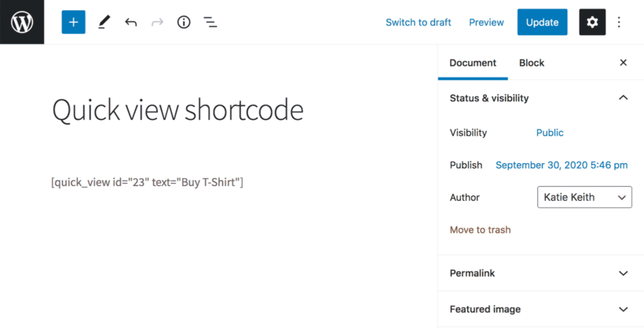Undo the last change
The width and height of the screenshot is (644, 328).
point(130,22)
